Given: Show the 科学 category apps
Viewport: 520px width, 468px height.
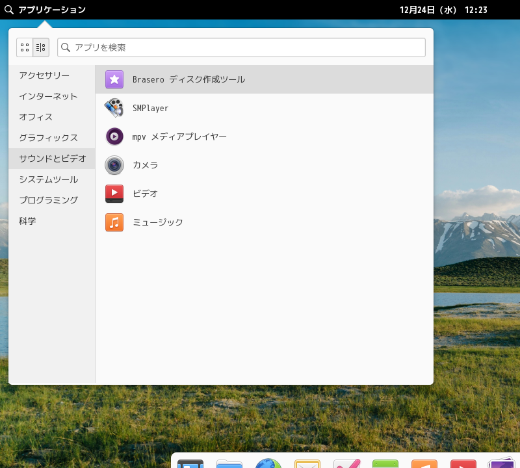Looking at the screenshot, I should click(x=27, y=221).
